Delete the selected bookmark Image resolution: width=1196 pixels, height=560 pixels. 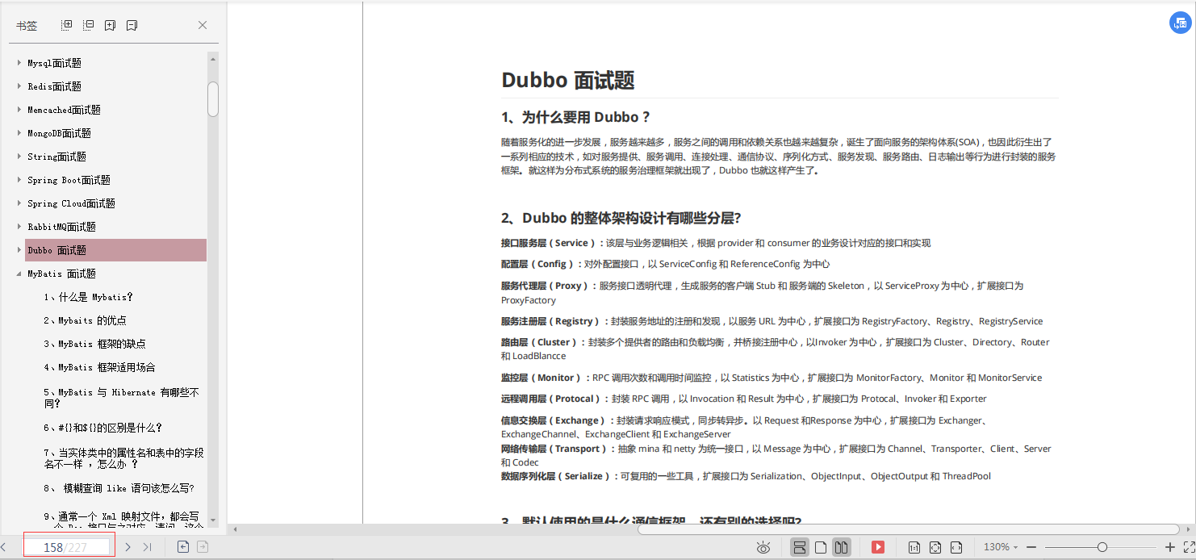[132, 25]
